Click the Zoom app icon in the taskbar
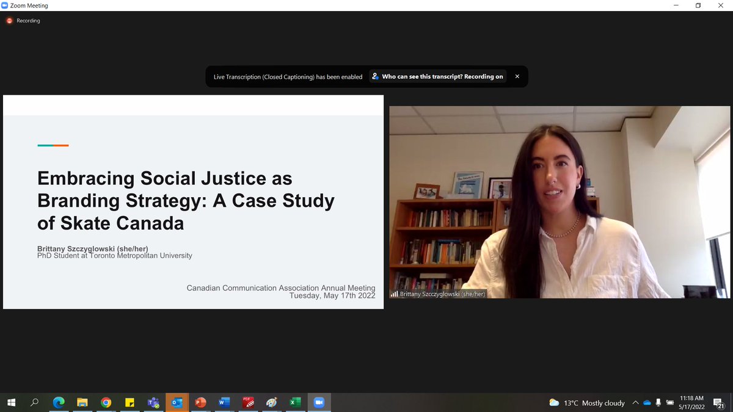Image resolution: width=733 pixels, height=412 pixels. coord(318,402)
